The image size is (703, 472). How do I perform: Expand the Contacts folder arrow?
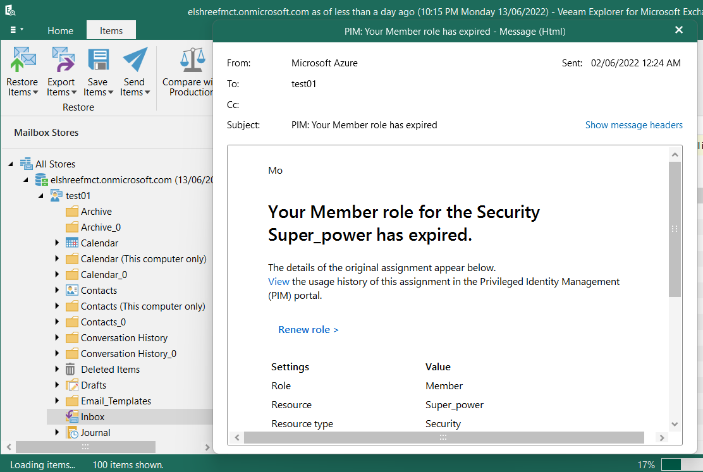pos(57,290)
